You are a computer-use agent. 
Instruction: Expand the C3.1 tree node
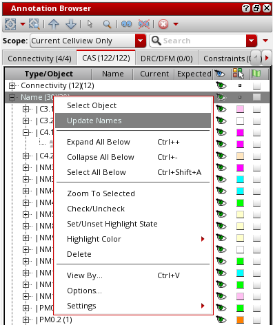tap(26, 109)
